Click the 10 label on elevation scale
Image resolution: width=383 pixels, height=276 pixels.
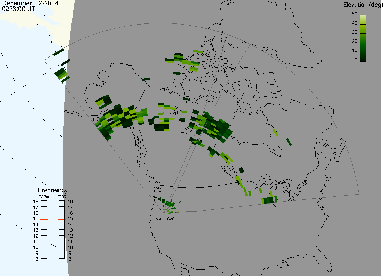pos(355,51)
